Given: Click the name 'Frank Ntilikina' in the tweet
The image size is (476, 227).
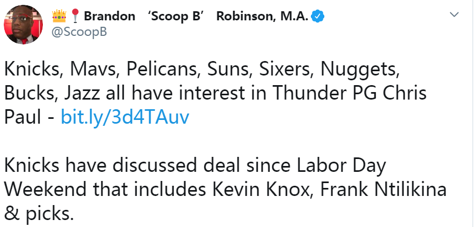Looking at the screenshot, I should [x=383, y=190].
